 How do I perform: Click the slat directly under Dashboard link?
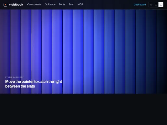pos(141,52)
